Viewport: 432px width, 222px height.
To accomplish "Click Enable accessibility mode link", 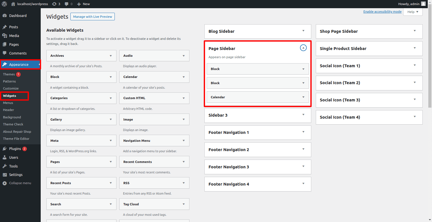I will [382, 12].
